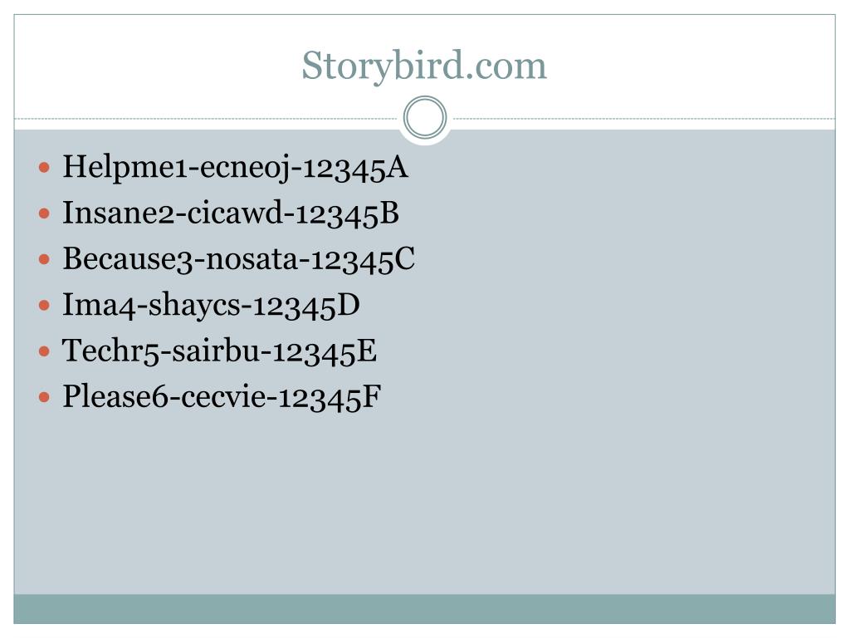Select the Techr5-sairbu-12345E text line
Viewport: 850px width, 638px height.
click(x=219, y=351)
